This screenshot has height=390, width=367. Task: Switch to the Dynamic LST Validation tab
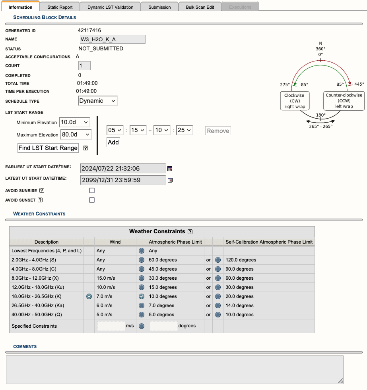point(111,7)
